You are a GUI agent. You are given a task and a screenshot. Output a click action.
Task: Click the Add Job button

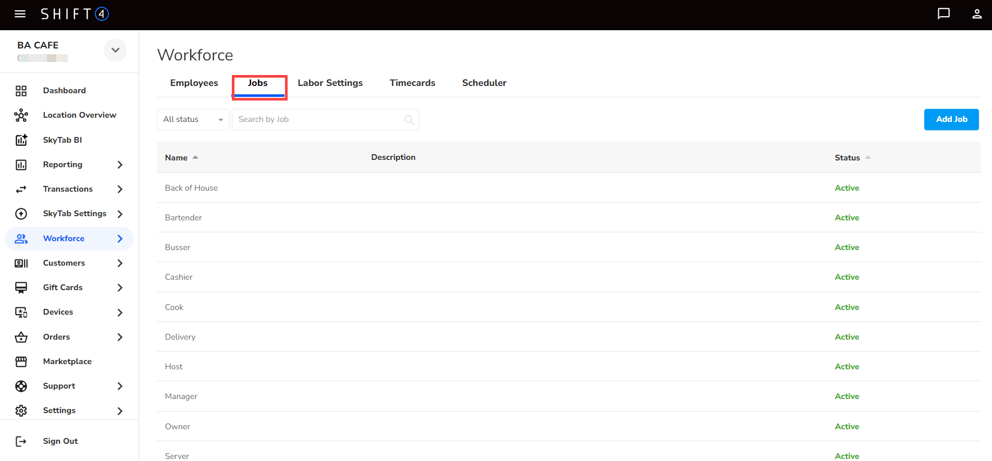951,119
